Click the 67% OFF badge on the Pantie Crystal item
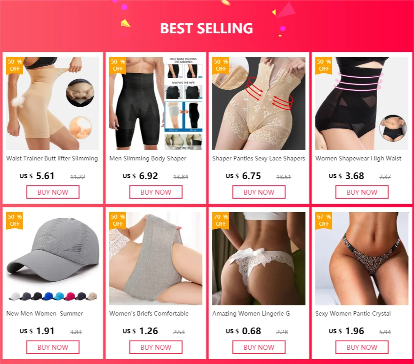Screen dimensions: 414x364 point(324,220)
